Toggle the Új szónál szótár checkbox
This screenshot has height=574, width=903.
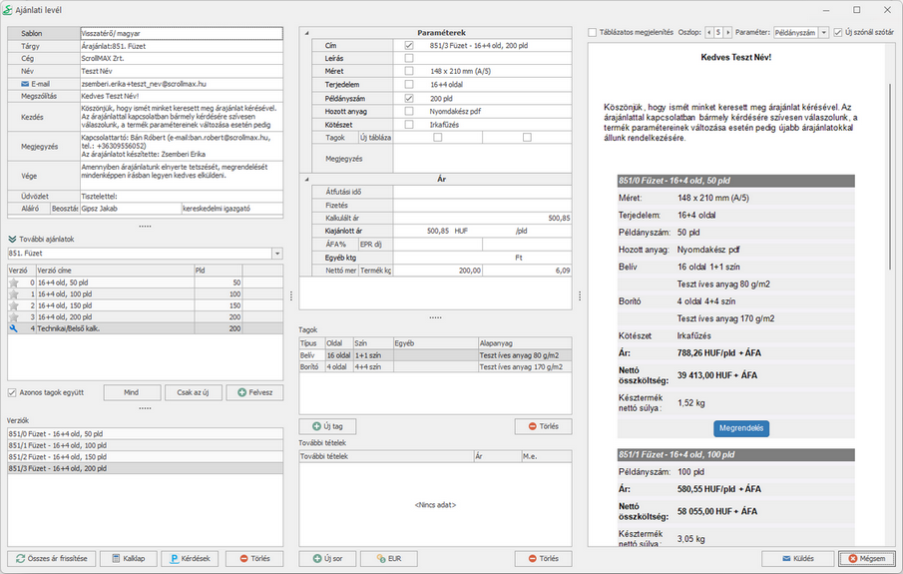(838, 33)
